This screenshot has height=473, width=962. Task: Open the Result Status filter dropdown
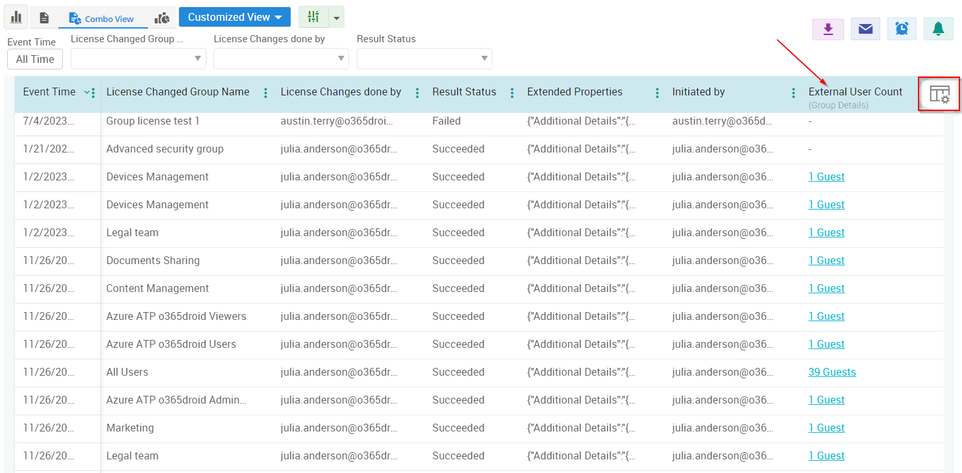[483, 58]
